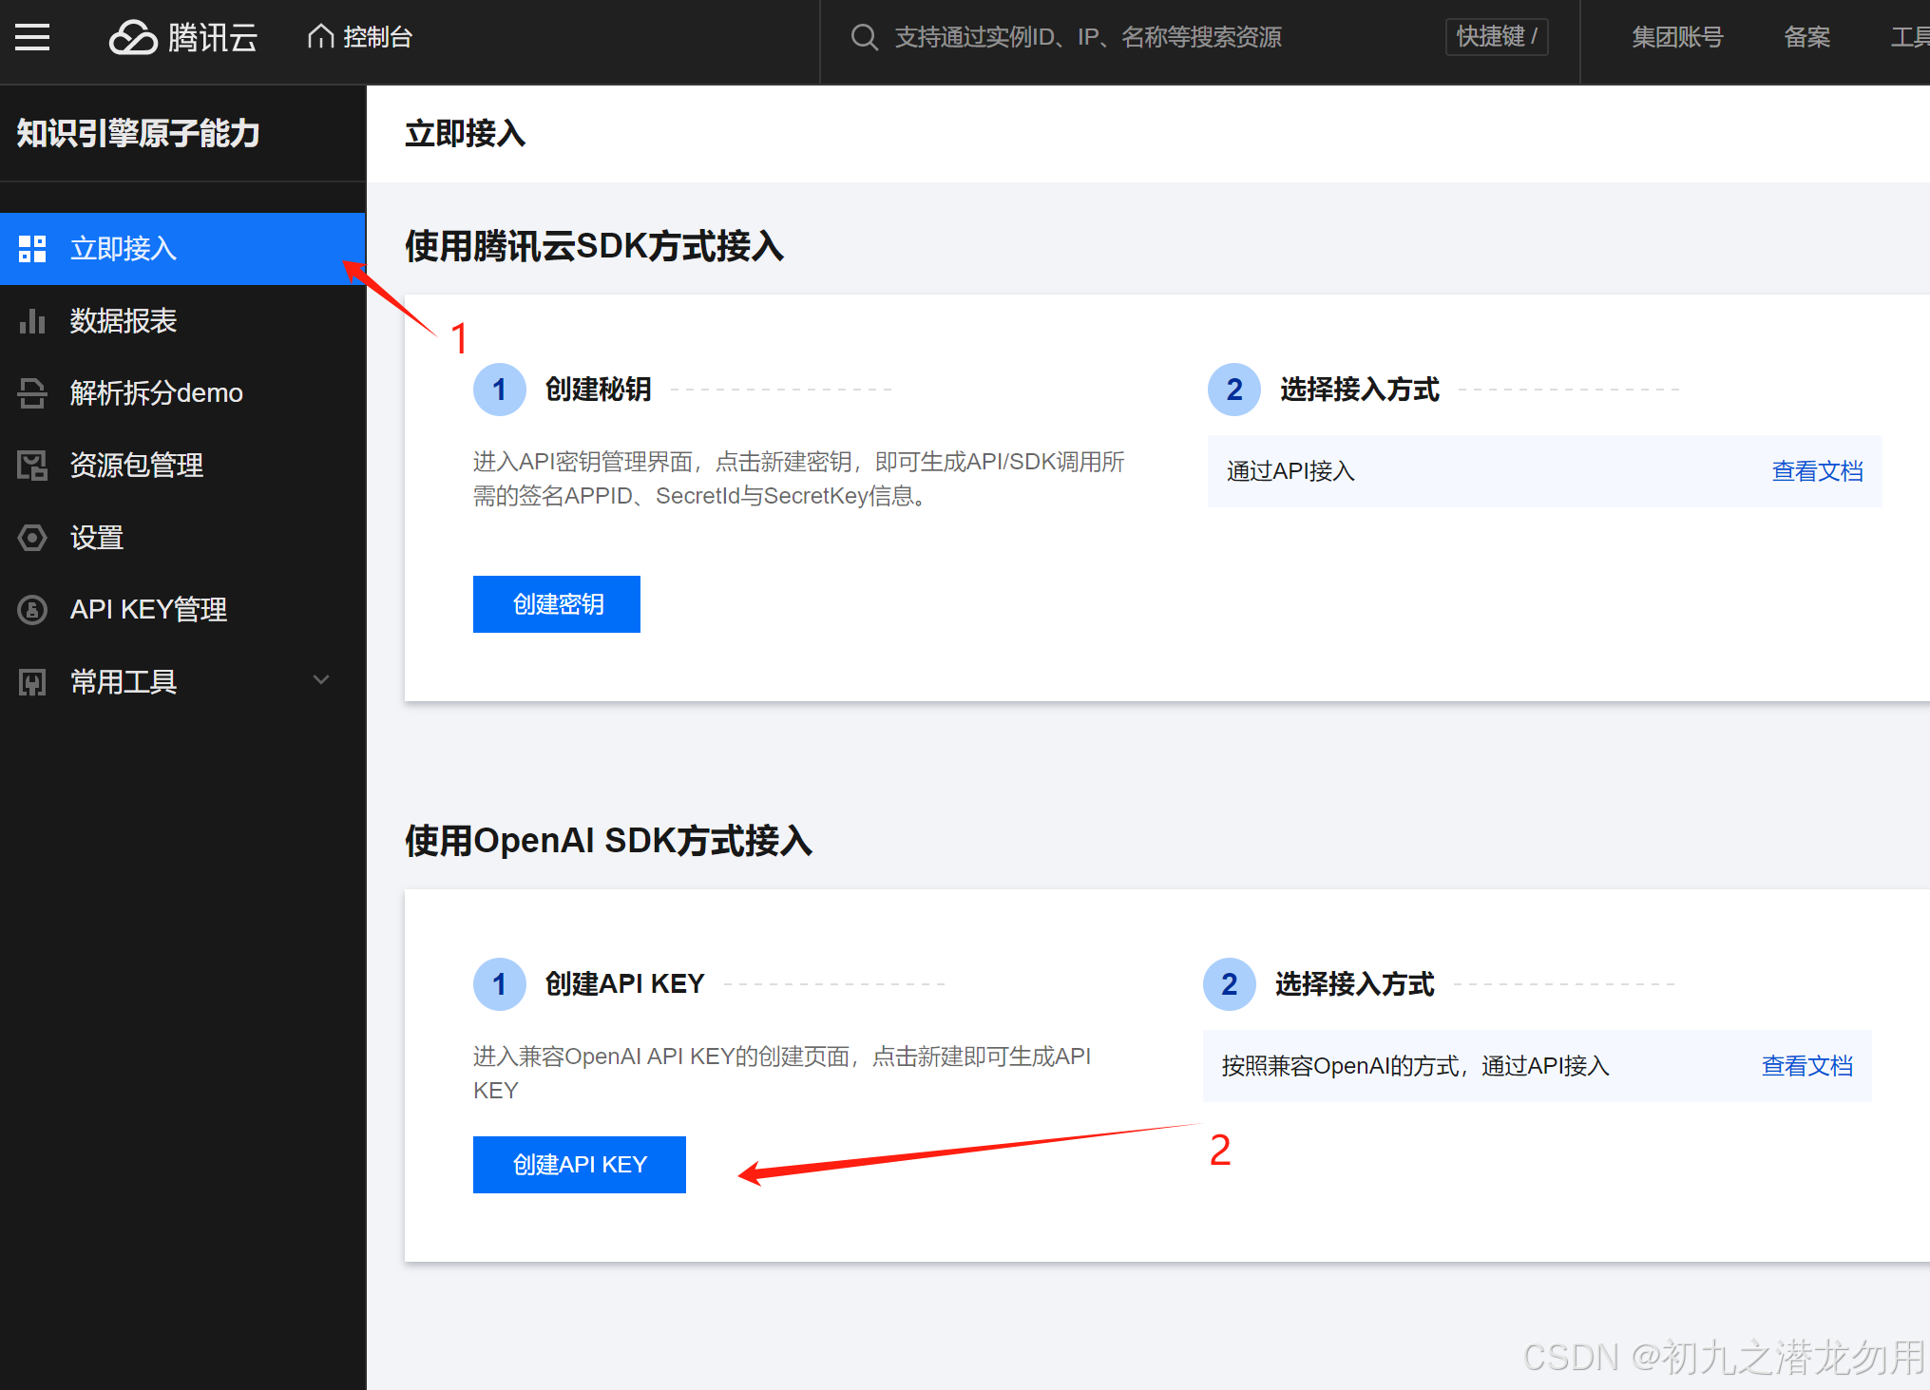Click the search magnifier icon

(864, 37)
